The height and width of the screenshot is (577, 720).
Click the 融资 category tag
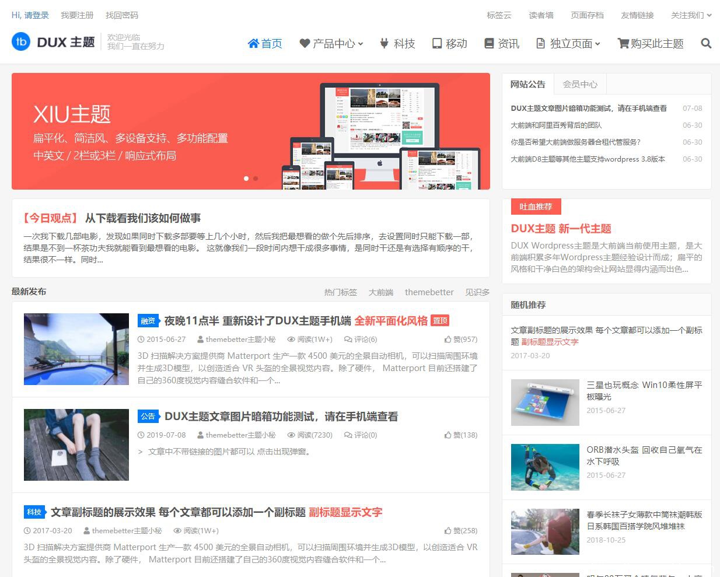point(148,320)
